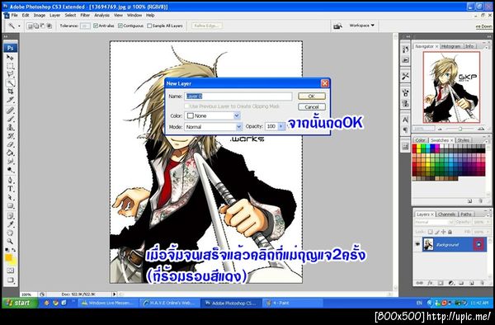Select the Path Selection tool
The height and width of the screenshot is (325, 495).
tap(10, 197)
